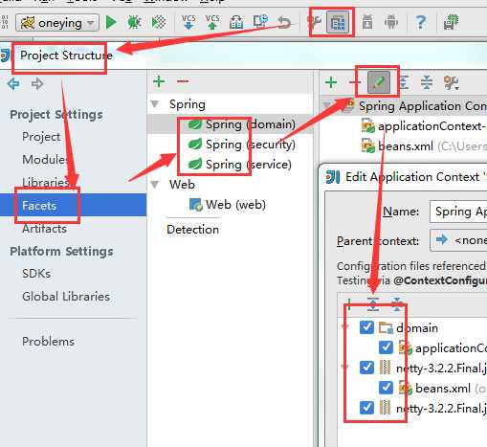
Task: Uncheck the first netty-3.2.2.Final jar checkbox
Action: tap(366, 368)
